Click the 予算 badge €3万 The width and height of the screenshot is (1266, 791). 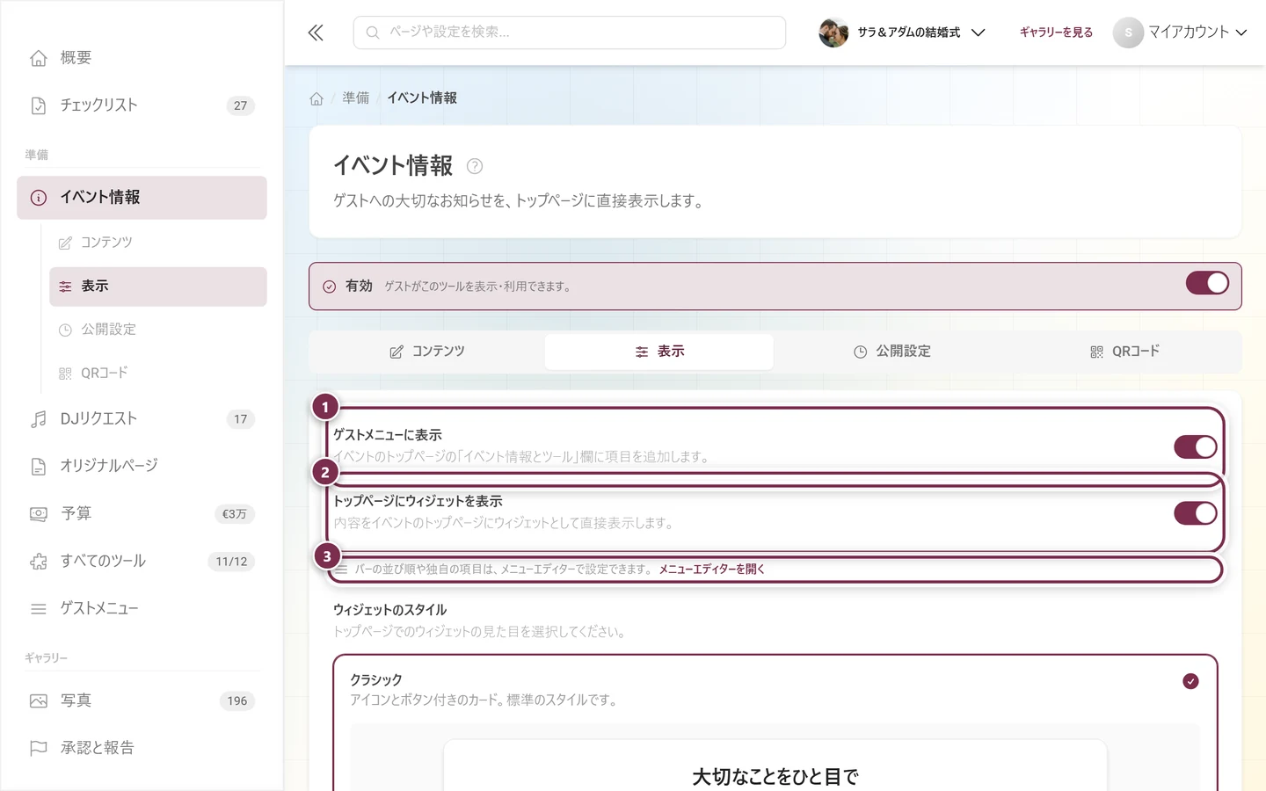[x=235, y=513]
